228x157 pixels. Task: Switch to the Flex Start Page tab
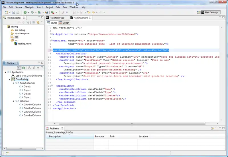(57, 18)
